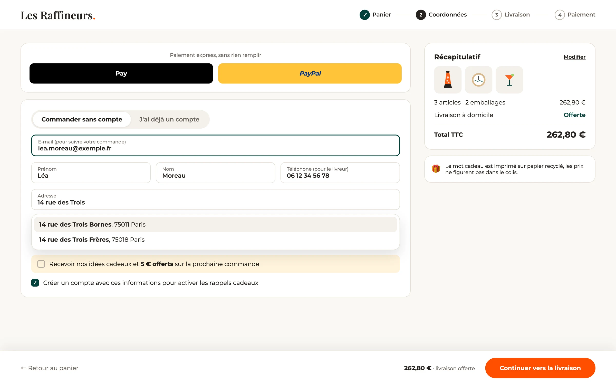Choose suggestion 14 rue des Trois Bornes
The height and width of the screenshot is (385, 616).
tap(216, 224)
